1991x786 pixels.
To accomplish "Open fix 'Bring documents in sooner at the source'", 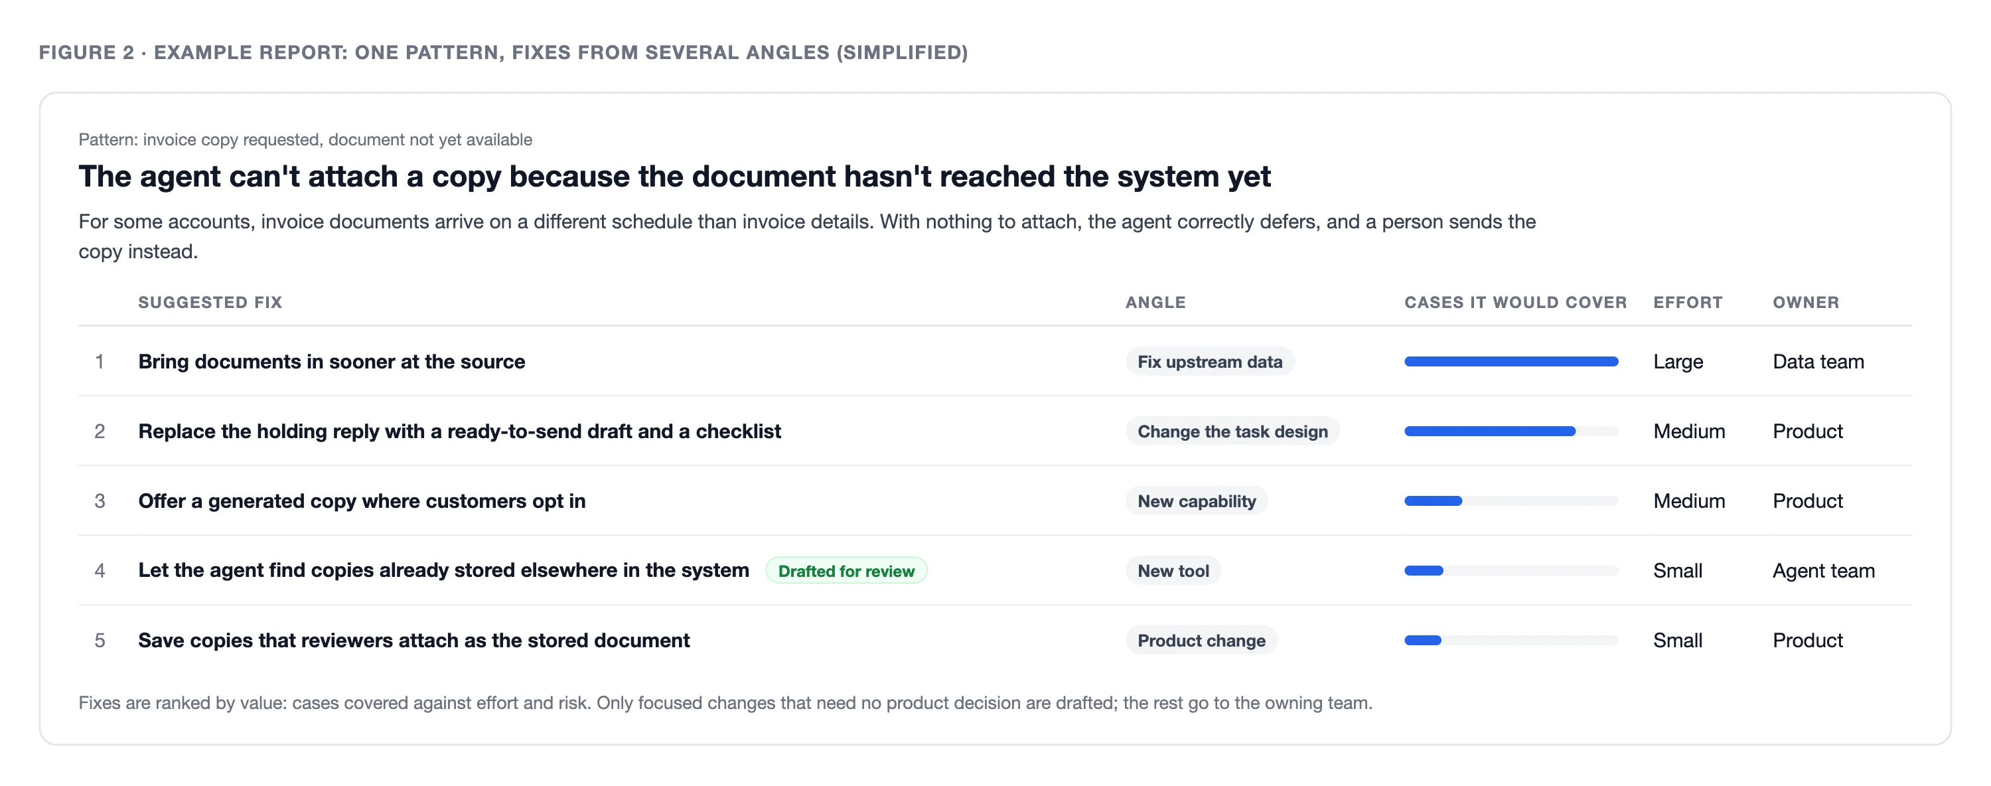I will pos(332,362).
